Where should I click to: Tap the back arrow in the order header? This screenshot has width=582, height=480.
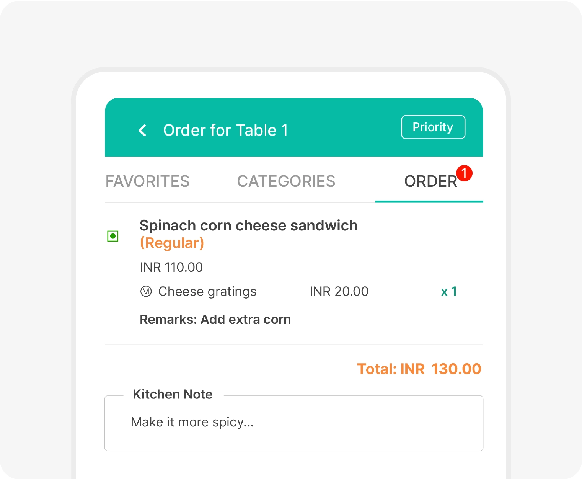point(142,130)
